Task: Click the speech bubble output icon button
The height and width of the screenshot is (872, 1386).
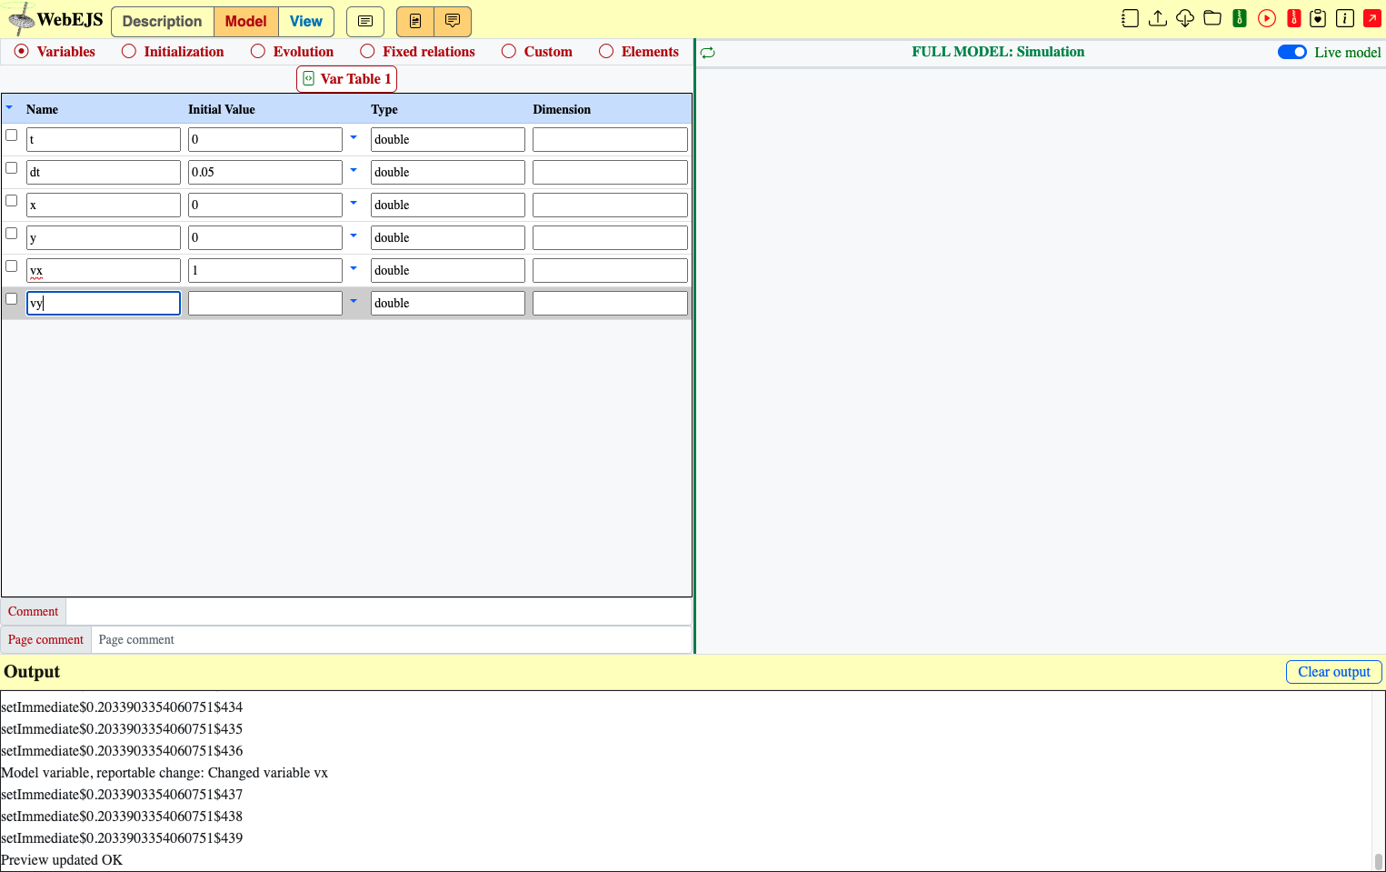Action: [x=453, y=21]
